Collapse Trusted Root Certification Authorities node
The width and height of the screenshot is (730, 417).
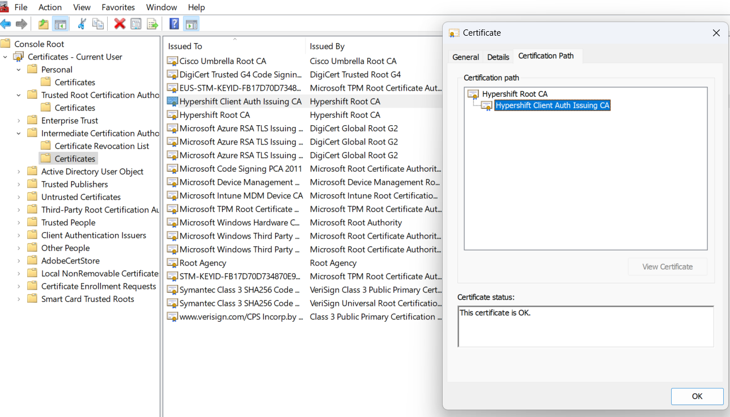19,95
